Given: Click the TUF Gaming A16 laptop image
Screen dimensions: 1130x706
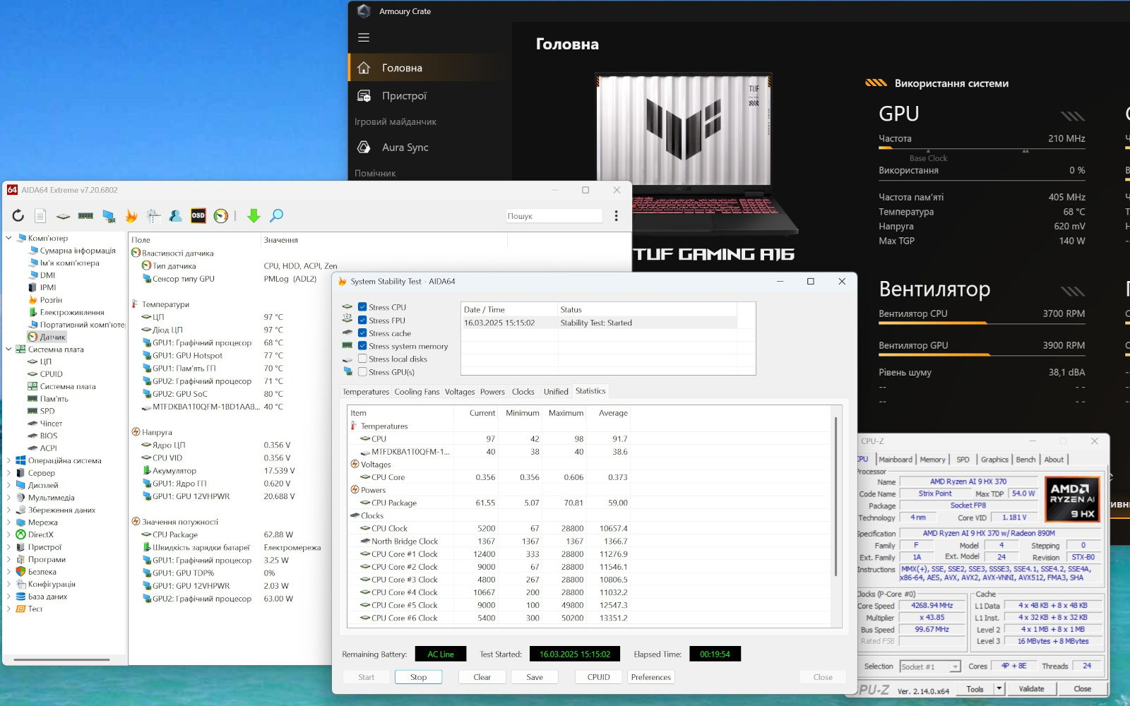Looking at the screenshot, I should [x=696, y=154].
